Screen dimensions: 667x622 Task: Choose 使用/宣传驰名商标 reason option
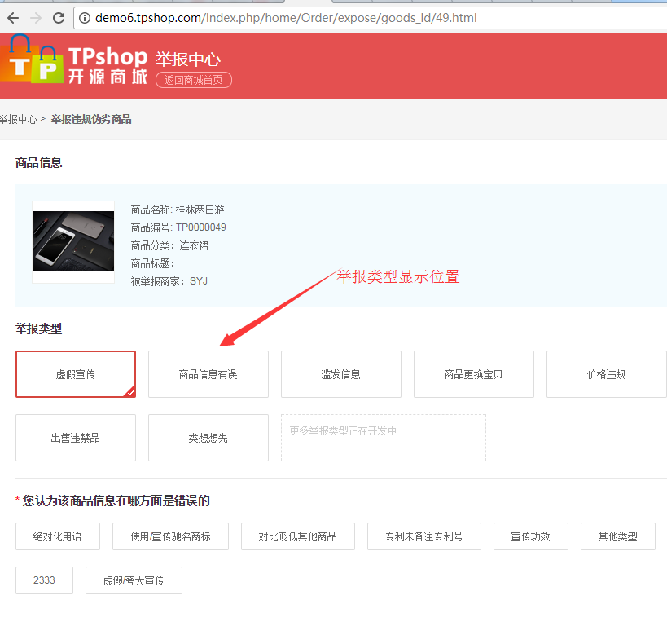pyautogui.click(x=170, y=536)
